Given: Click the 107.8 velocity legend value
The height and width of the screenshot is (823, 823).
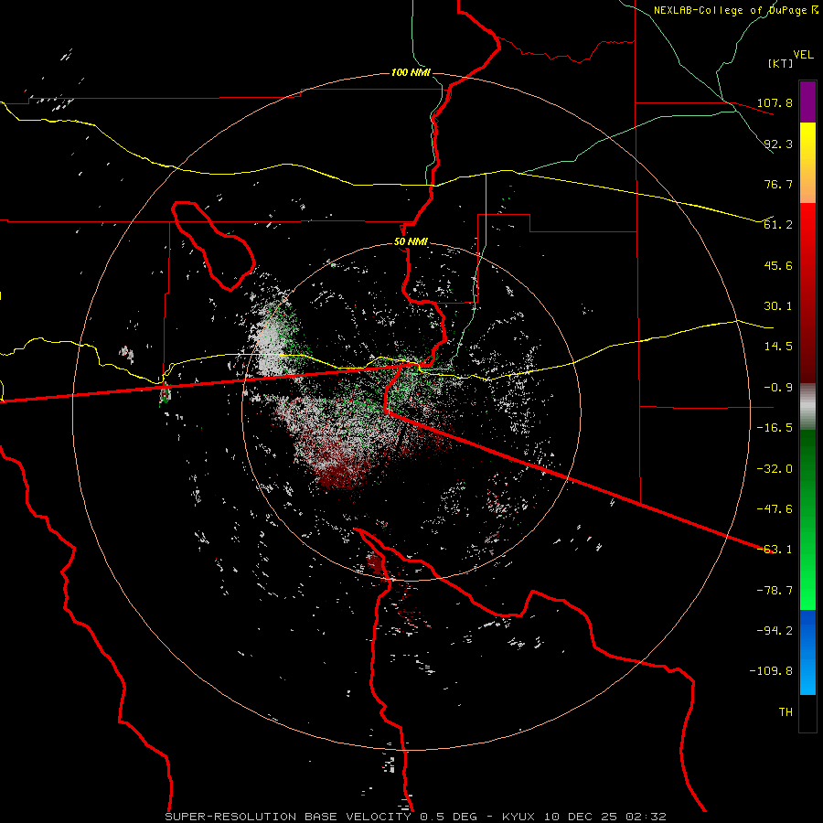Looking at the screenshot, I should [775, 102].
